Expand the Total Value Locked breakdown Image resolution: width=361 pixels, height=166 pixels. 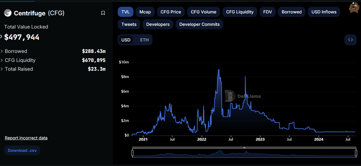click(1, 37)
